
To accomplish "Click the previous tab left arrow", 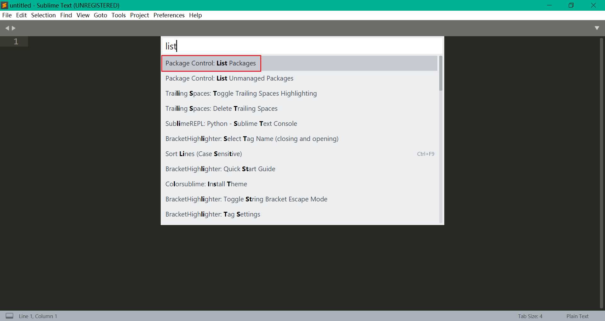I will [7, 28].
